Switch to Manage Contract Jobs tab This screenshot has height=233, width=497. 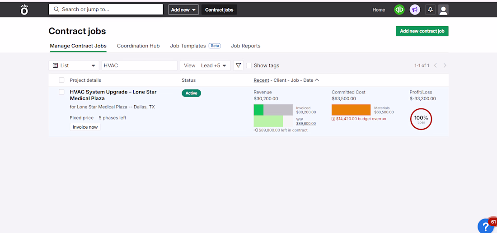coord(78,46)
